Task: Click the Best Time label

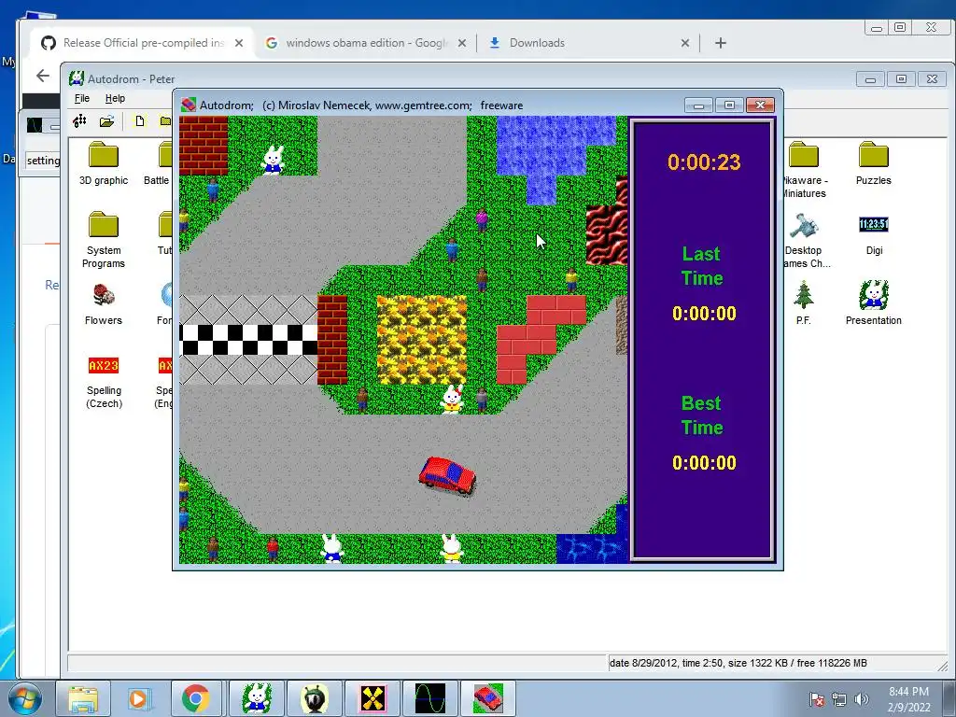Action: [x=702, y=415]
